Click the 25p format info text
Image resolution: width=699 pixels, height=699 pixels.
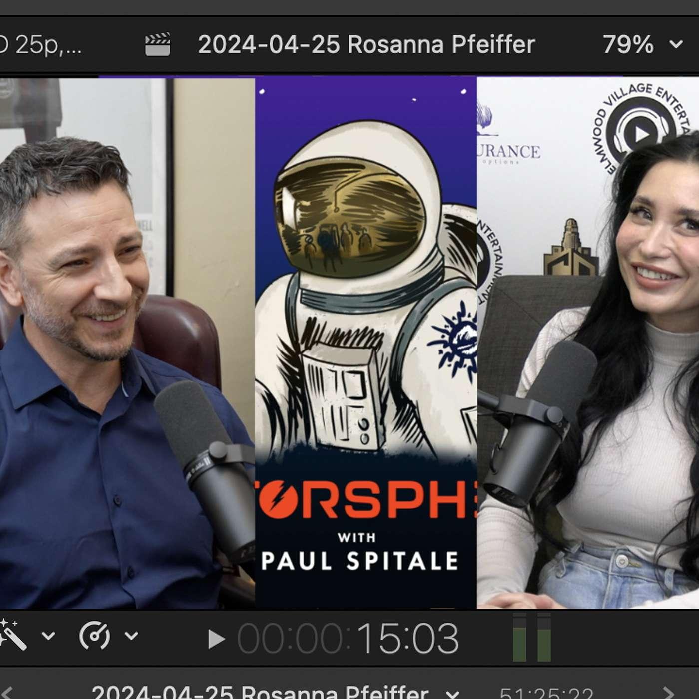[x=41, y=45]
